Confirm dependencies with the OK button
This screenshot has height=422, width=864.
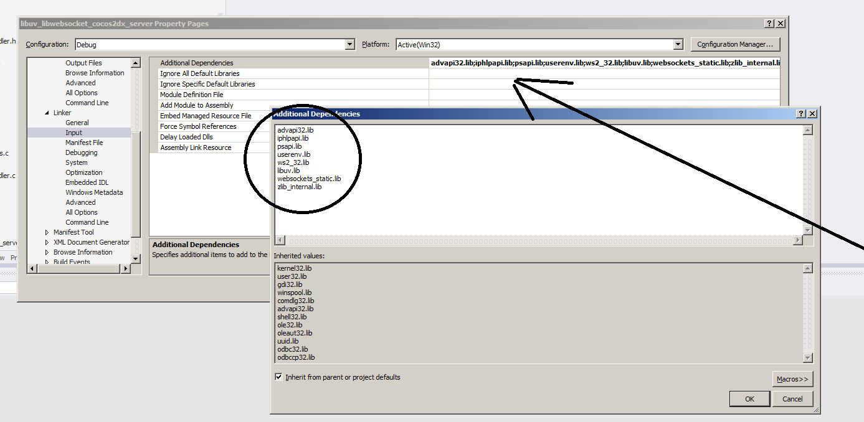pyautogui.click(x=749, y=398)
